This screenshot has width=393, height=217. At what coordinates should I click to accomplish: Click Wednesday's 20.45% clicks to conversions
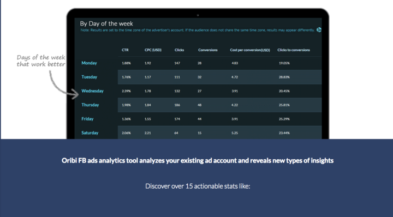[x=284, y=91]
